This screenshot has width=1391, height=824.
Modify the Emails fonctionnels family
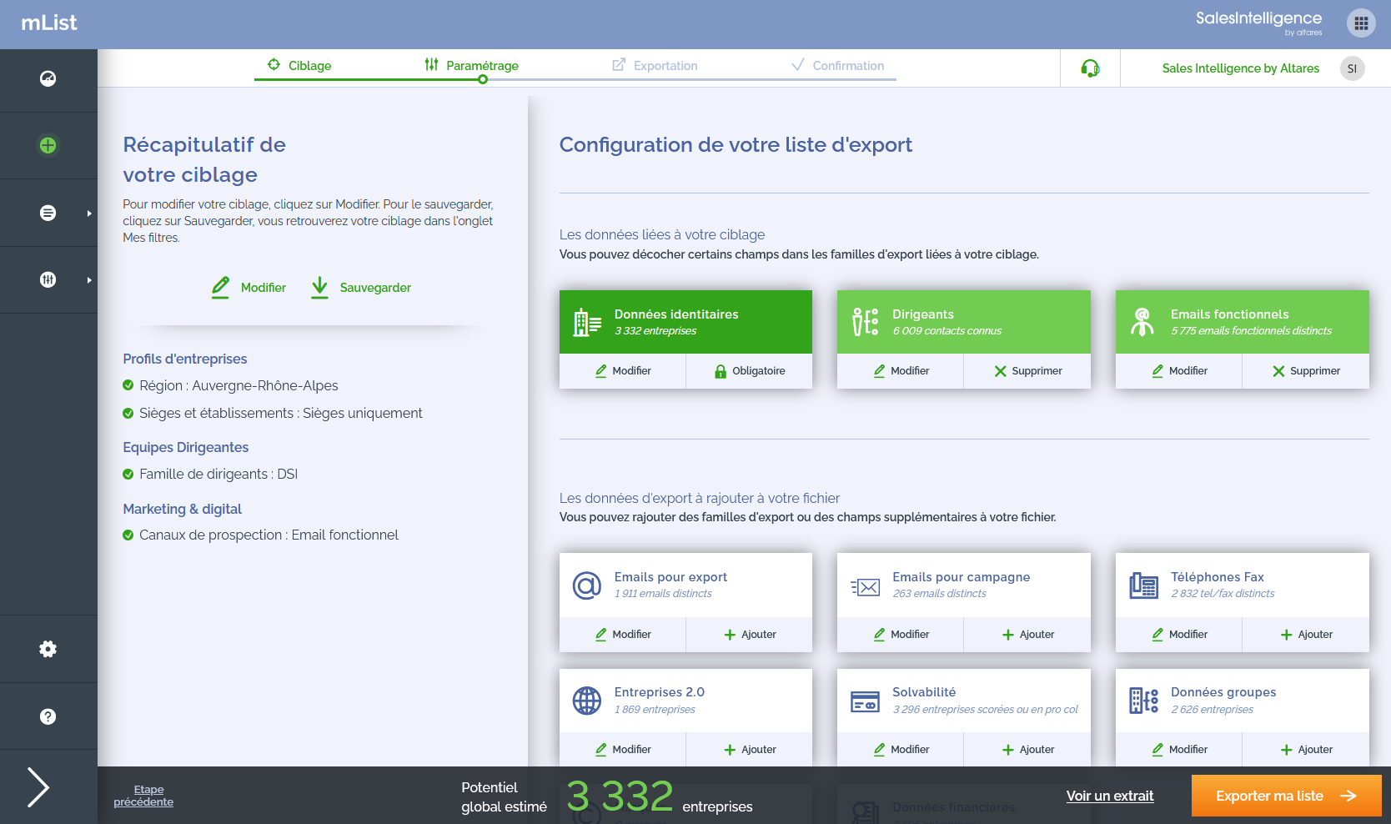1179,371
